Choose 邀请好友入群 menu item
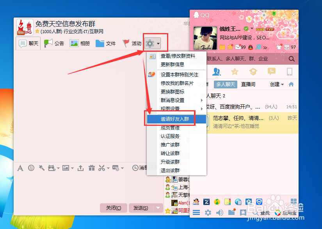 pyautogui.click(x=176, y=119)
